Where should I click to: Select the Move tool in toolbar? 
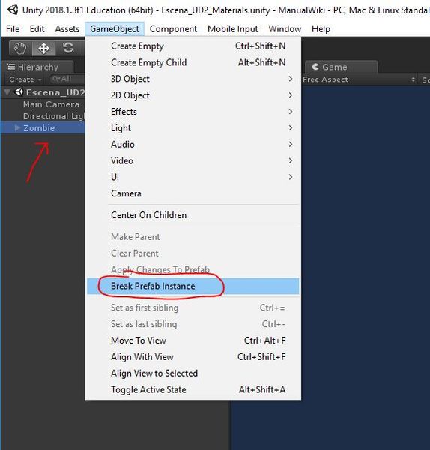click(43, 48)
